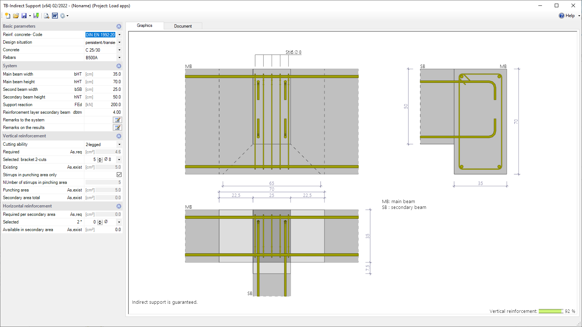582x327 pixels.
Task: Adjust horizontal Selected count stepper
Action: (100, 222)
